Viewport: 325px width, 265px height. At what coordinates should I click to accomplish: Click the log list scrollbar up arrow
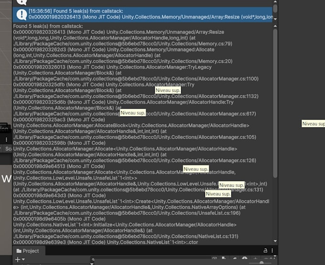click(x=275, y=1)
